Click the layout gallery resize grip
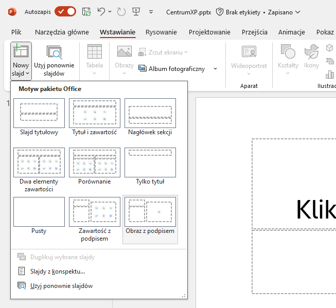This screenshot has width=336, height=308. point(184,296)
